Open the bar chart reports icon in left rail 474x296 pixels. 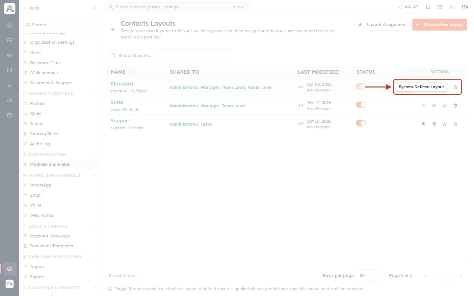pos(10,100)
